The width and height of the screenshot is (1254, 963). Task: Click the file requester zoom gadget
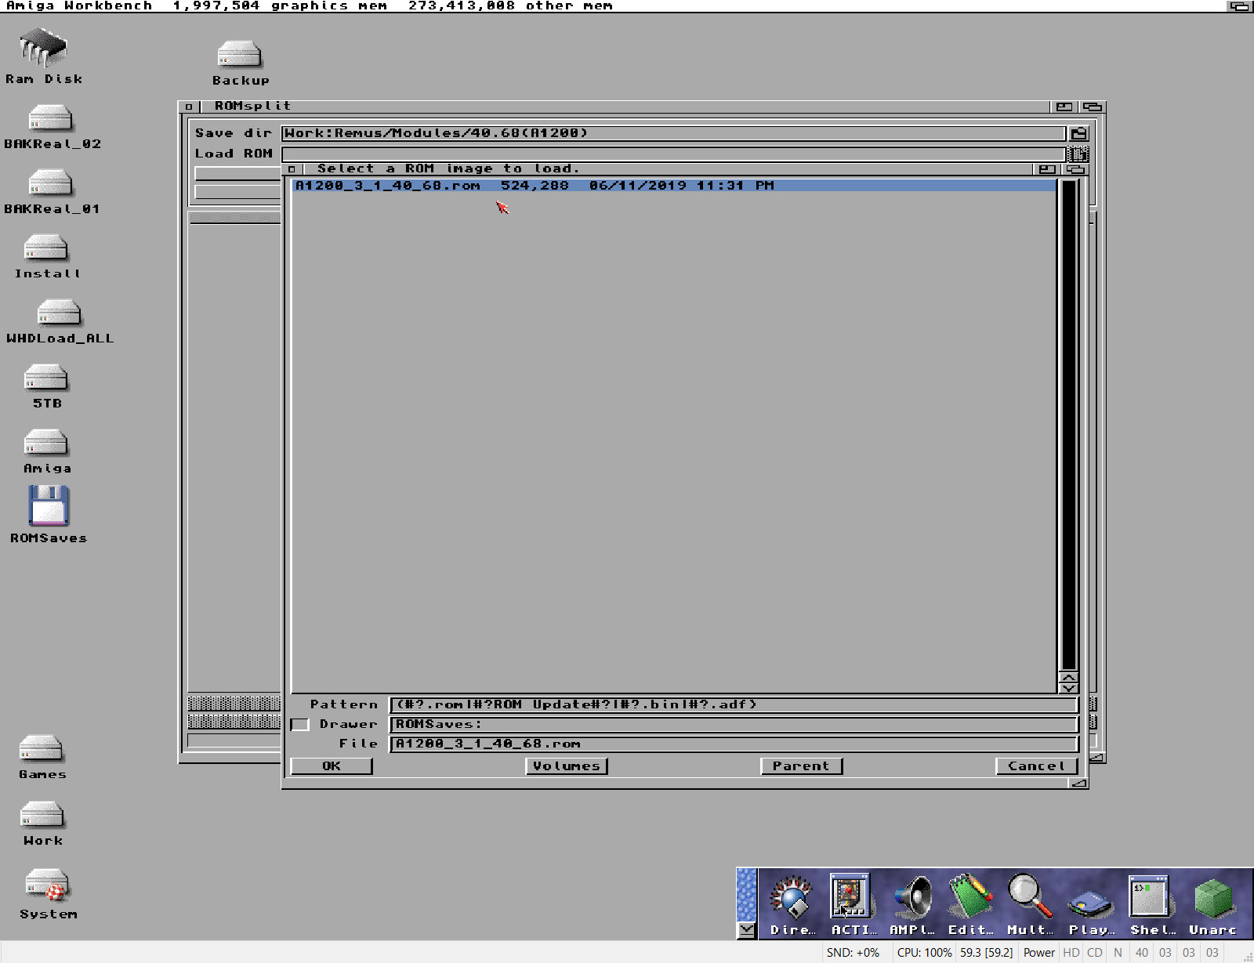click(x=1046, y=169)
